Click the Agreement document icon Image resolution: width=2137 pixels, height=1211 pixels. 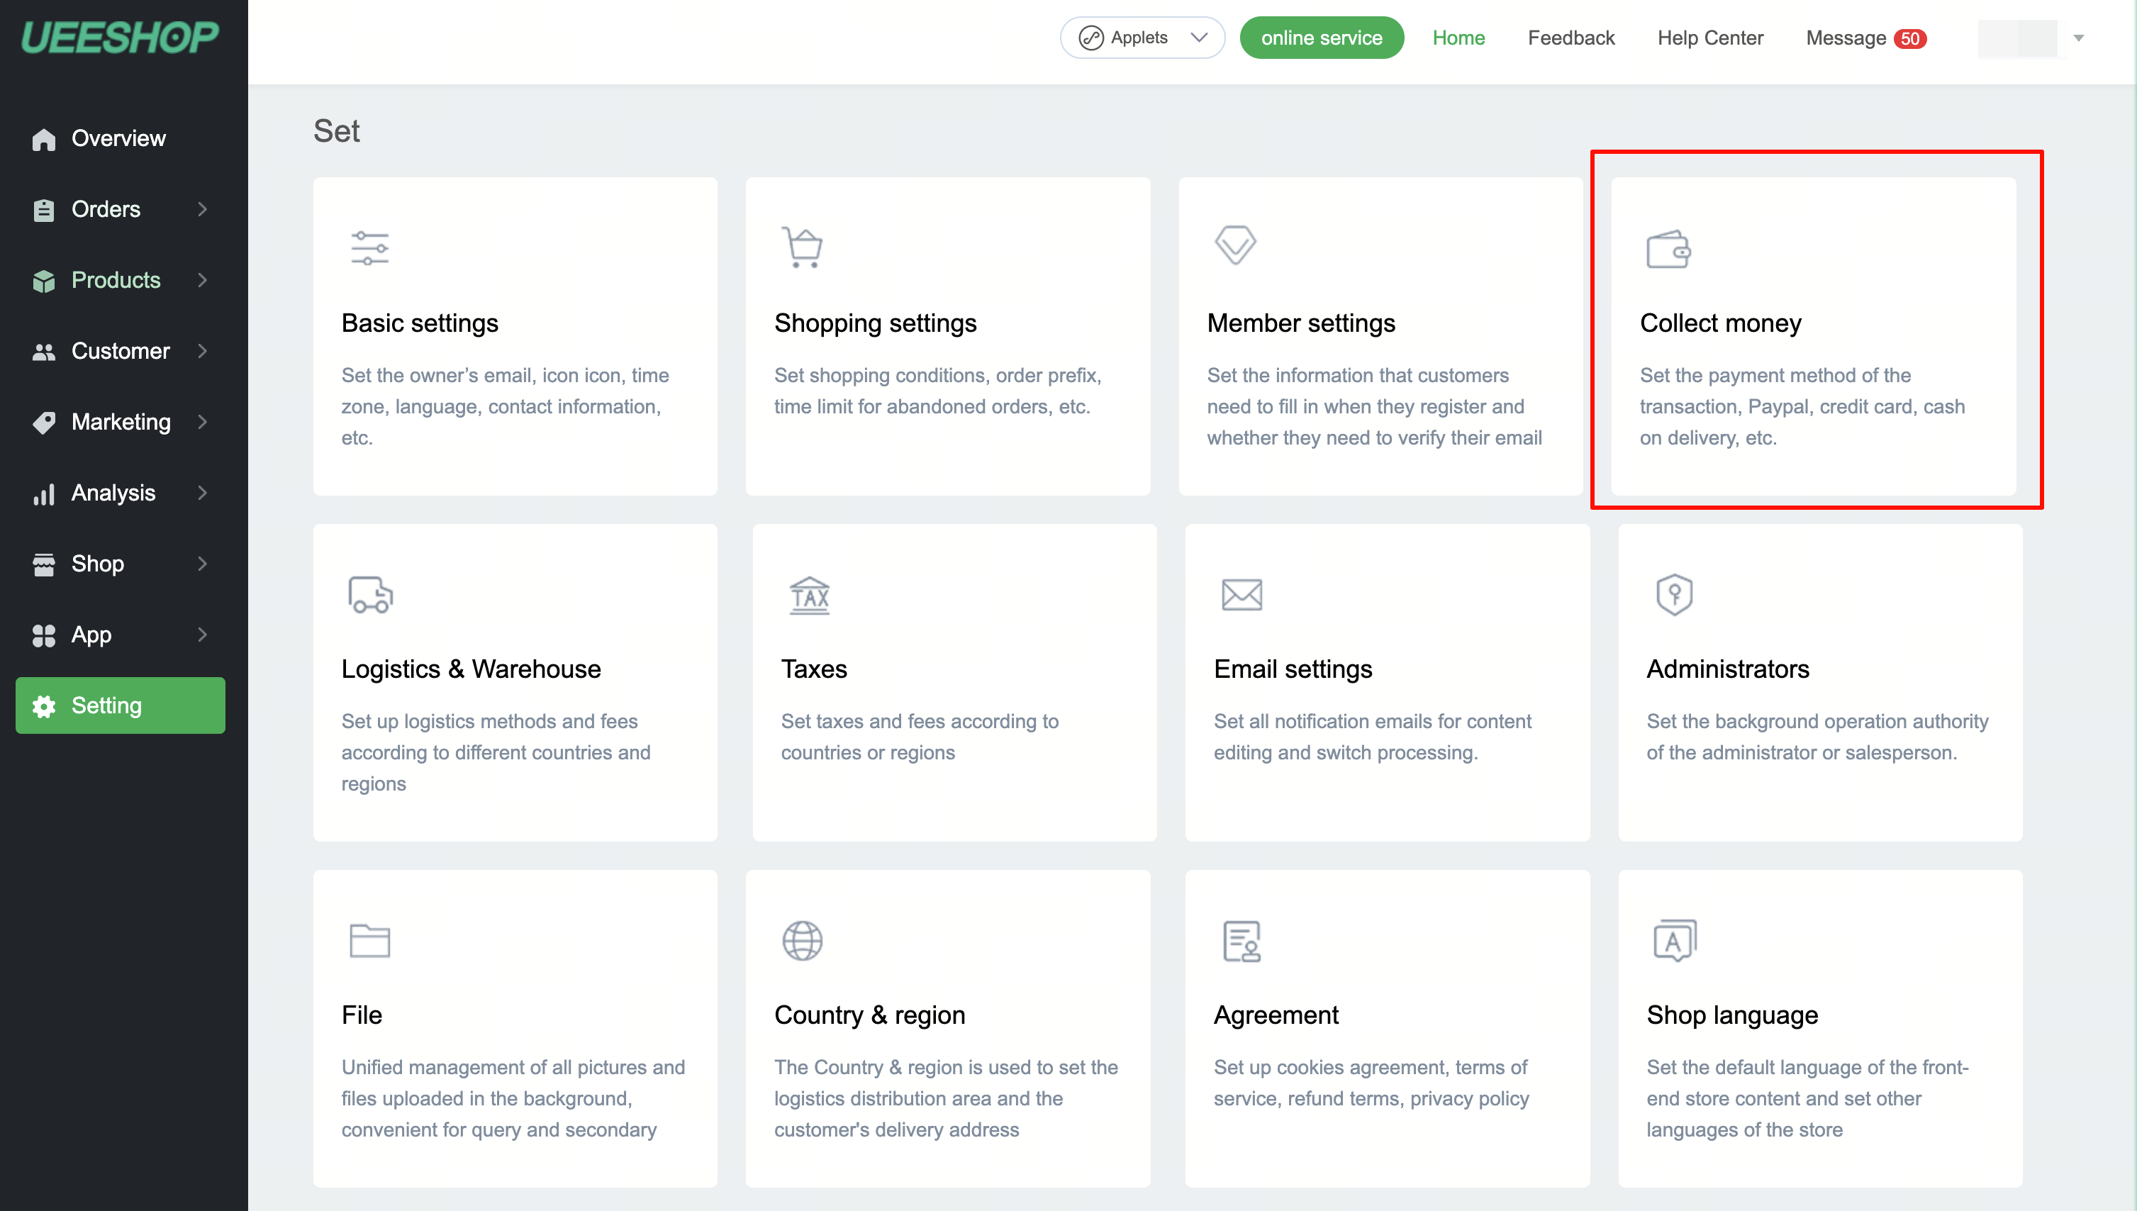tap(1242, 941)
